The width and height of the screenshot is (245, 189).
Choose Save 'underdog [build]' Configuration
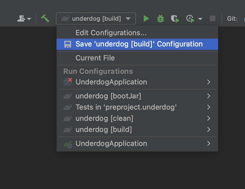click(137, 44)
